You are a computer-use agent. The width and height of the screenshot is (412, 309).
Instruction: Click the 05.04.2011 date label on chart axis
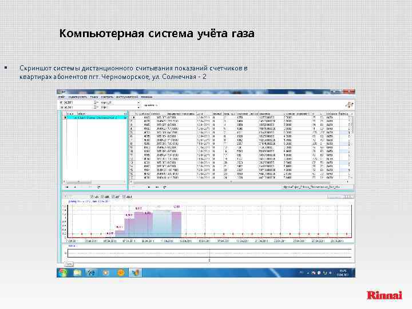point(110,241)
